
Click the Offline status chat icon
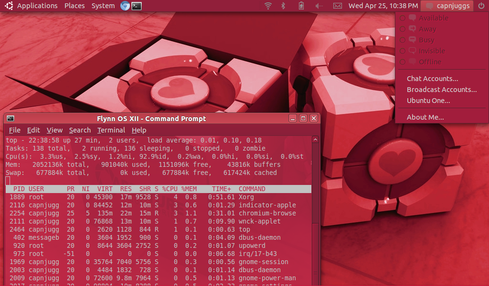pos(412,61)
